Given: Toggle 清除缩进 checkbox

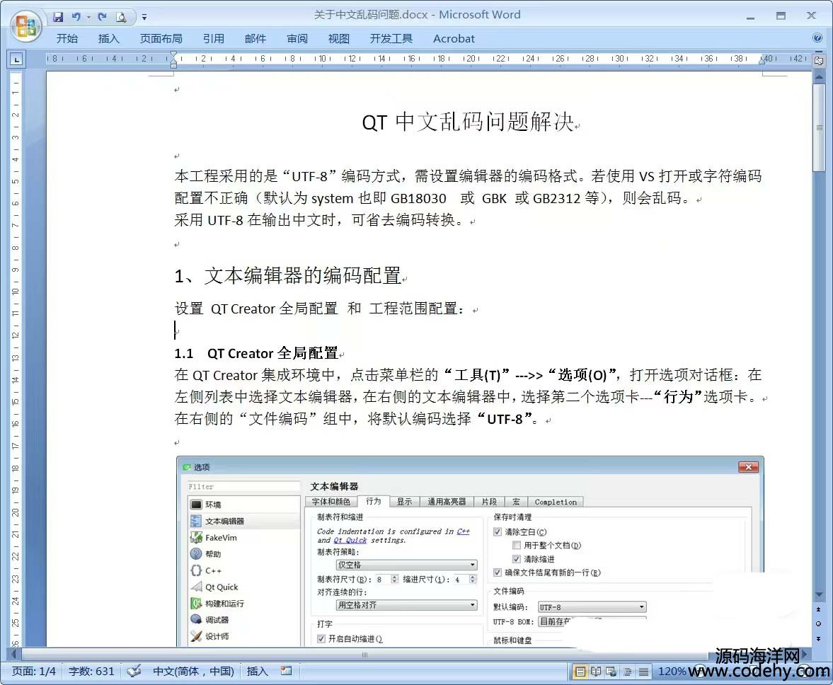Looking at the screenshot, I should 517,559.
